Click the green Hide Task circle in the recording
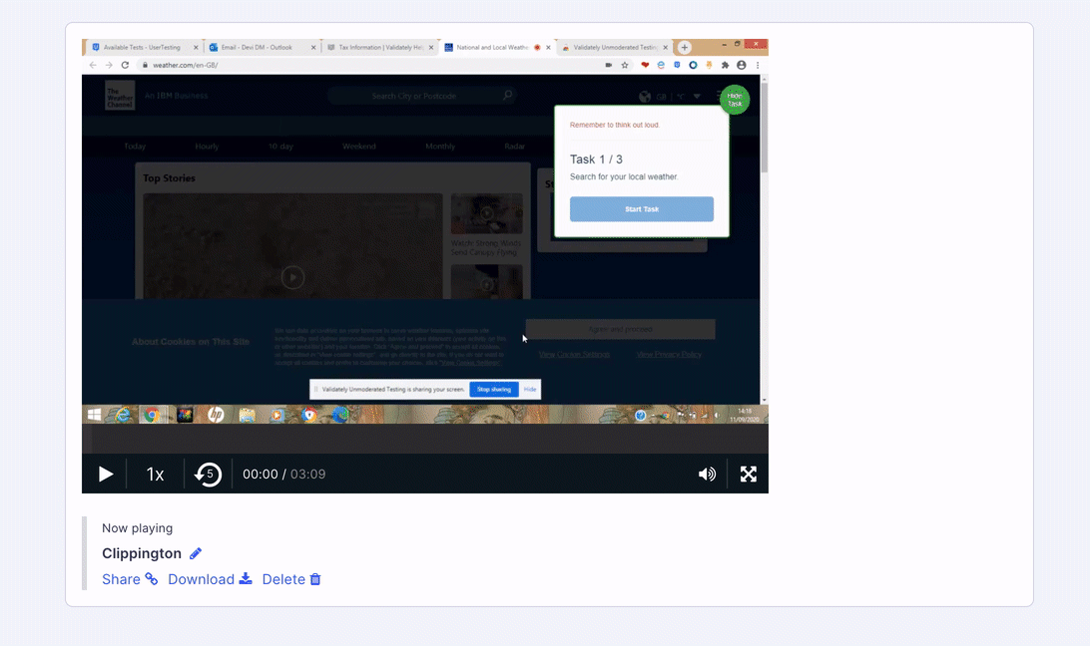The image size is (1090, 646). pos(735,100)
